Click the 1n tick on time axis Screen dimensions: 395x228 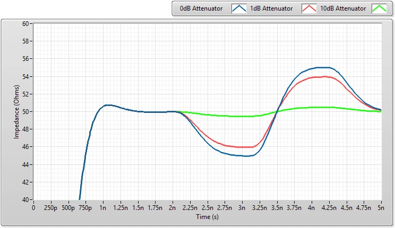pyautogui.click(x=103, y=208)
